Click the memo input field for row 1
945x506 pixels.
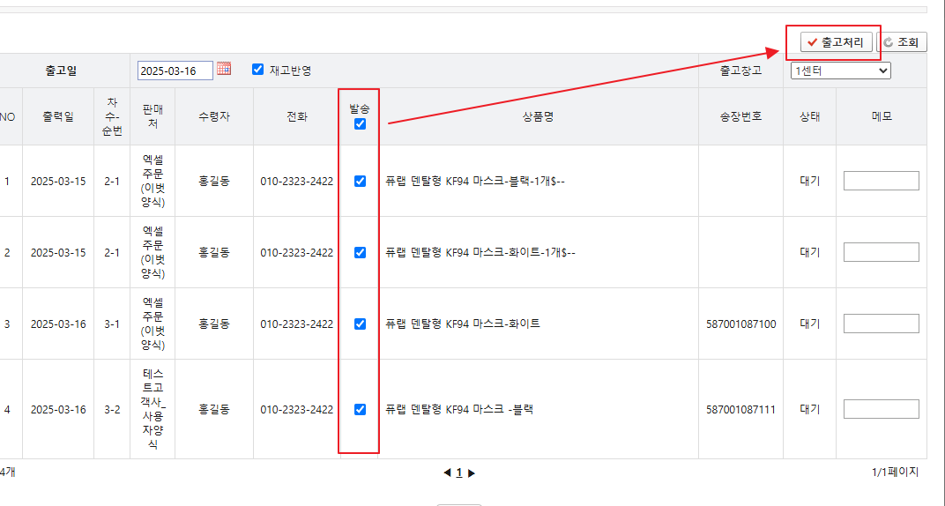click(882, 181)
